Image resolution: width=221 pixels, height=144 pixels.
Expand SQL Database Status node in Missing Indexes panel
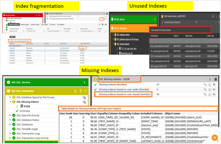(x=10, y=120)
